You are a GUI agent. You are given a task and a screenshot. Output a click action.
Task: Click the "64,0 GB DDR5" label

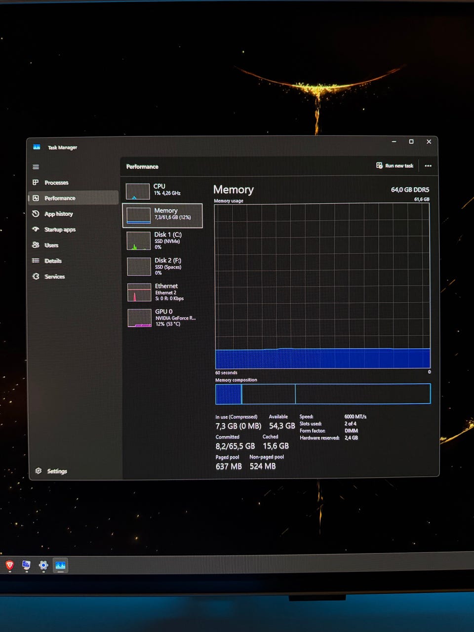410,190
